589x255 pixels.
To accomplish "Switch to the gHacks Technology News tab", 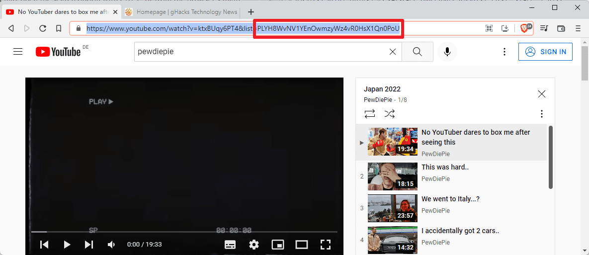I will (180, 11).
